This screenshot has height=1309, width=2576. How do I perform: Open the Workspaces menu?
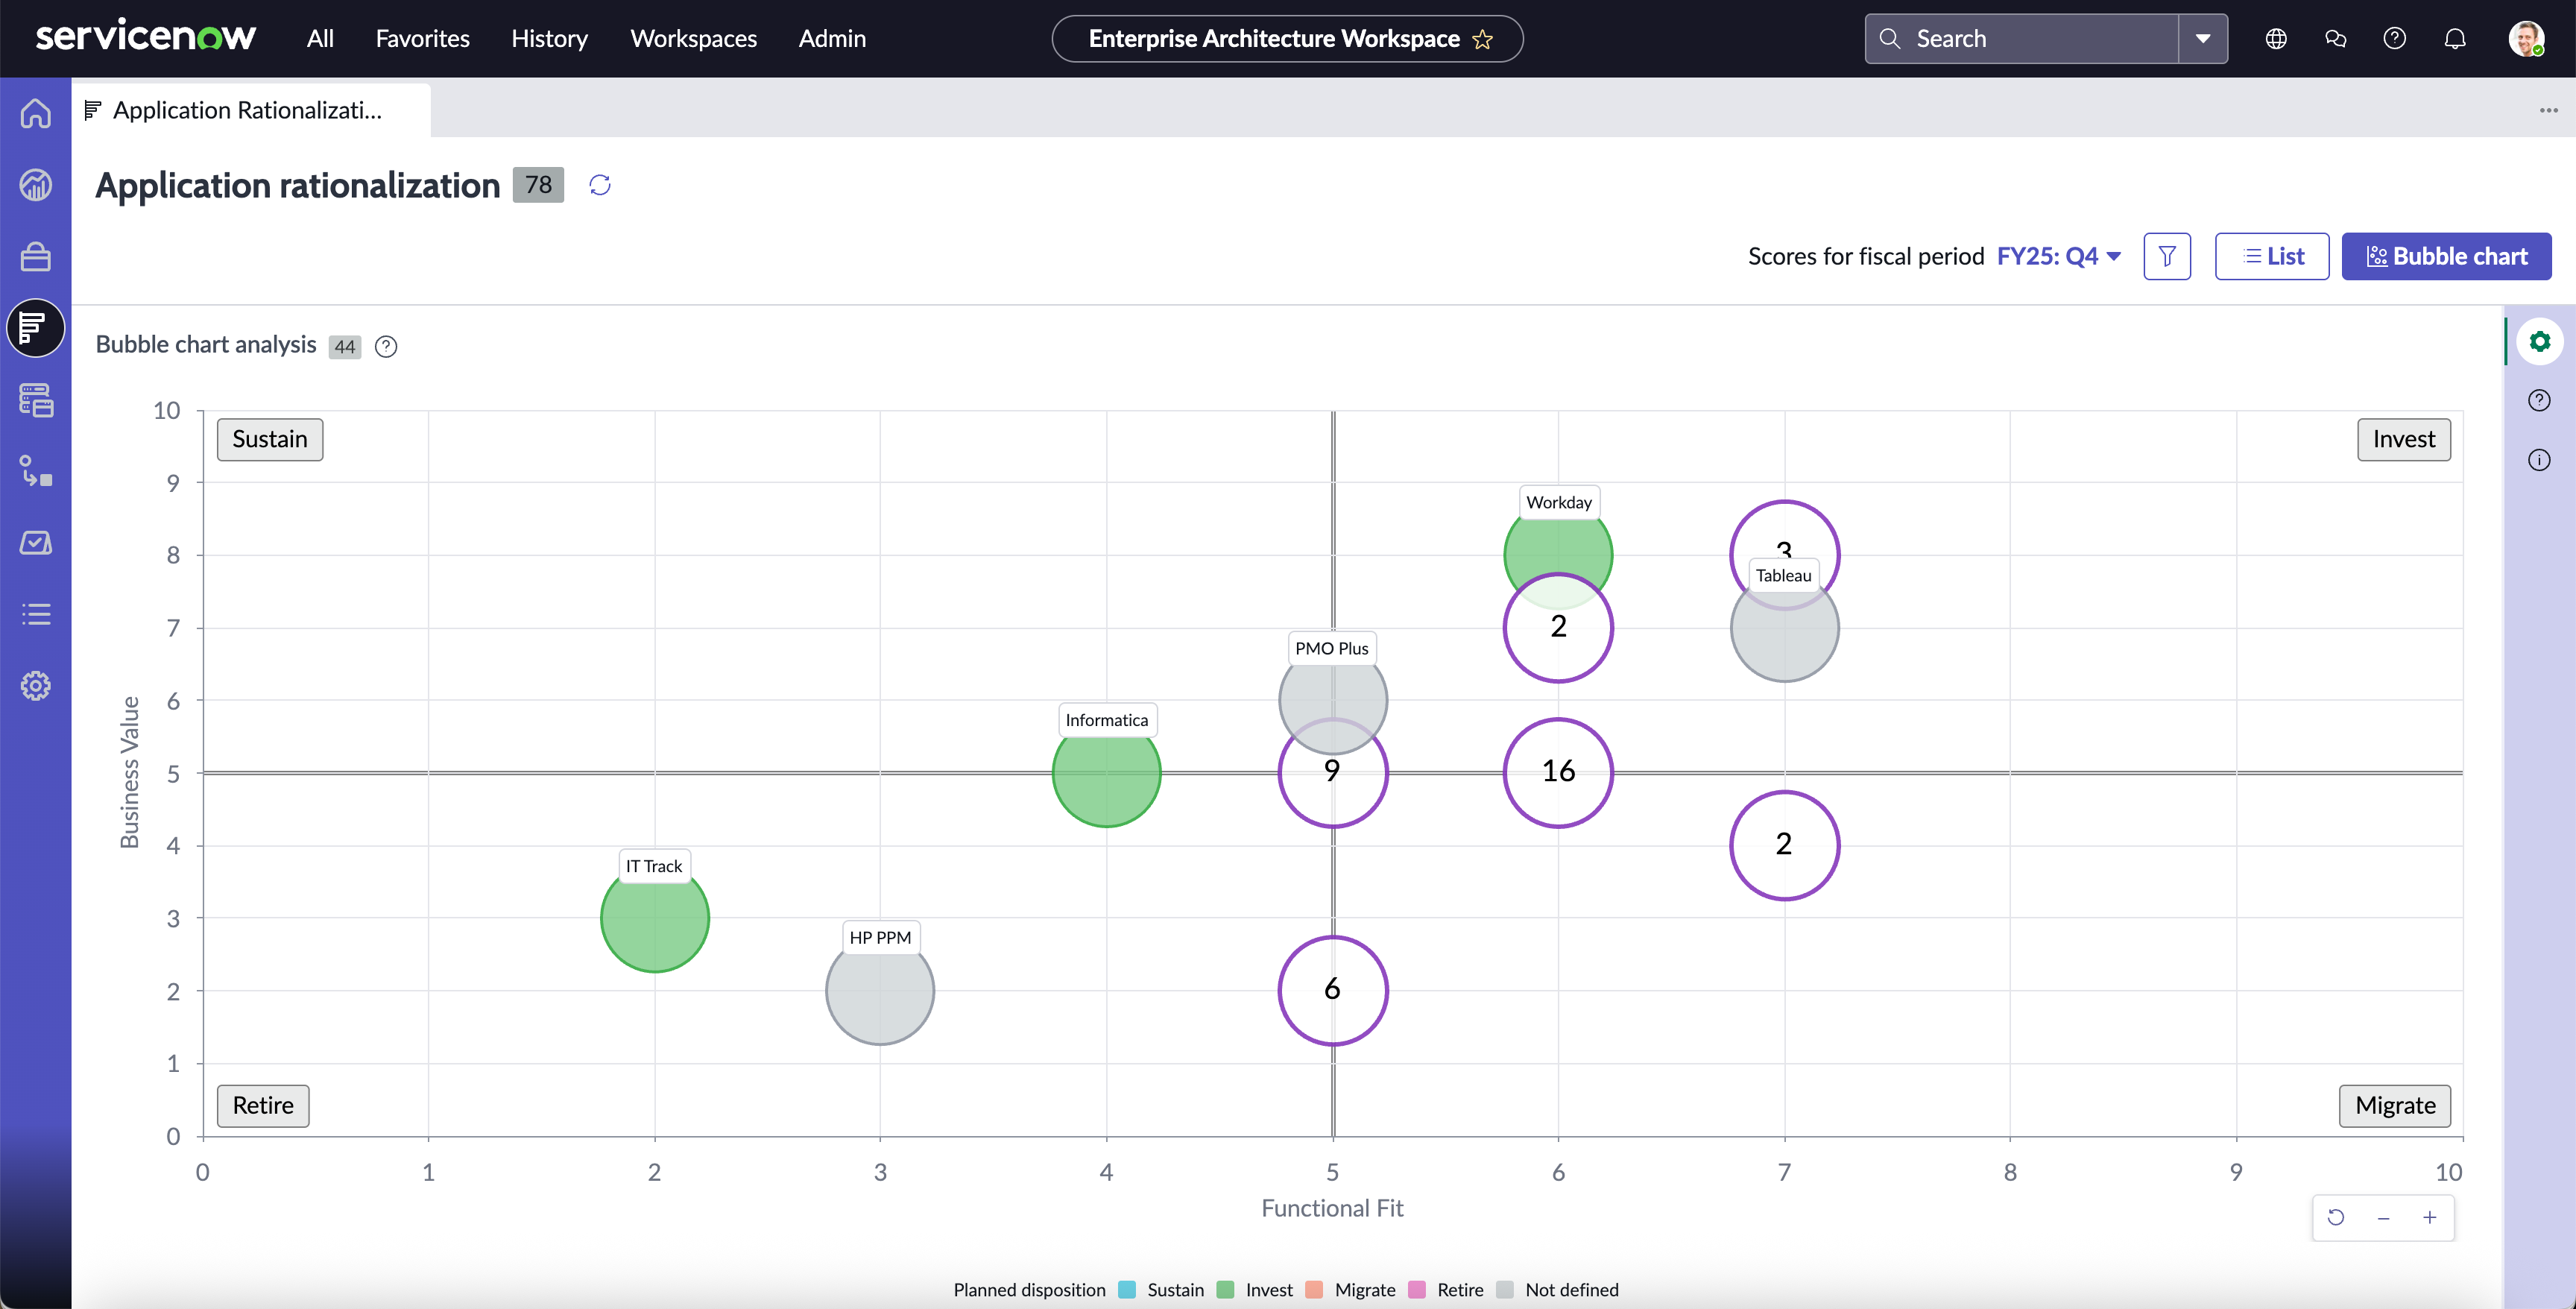694,39
